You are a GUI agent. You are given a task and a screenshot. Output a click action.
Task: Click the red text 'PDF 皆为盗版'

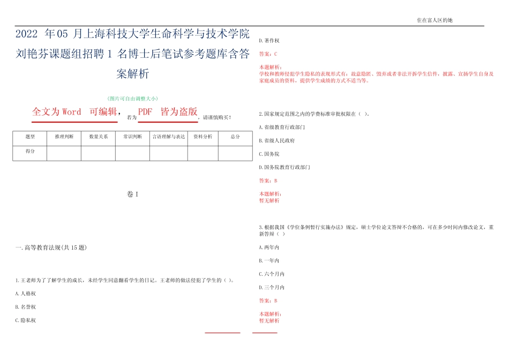coord(168,111)
